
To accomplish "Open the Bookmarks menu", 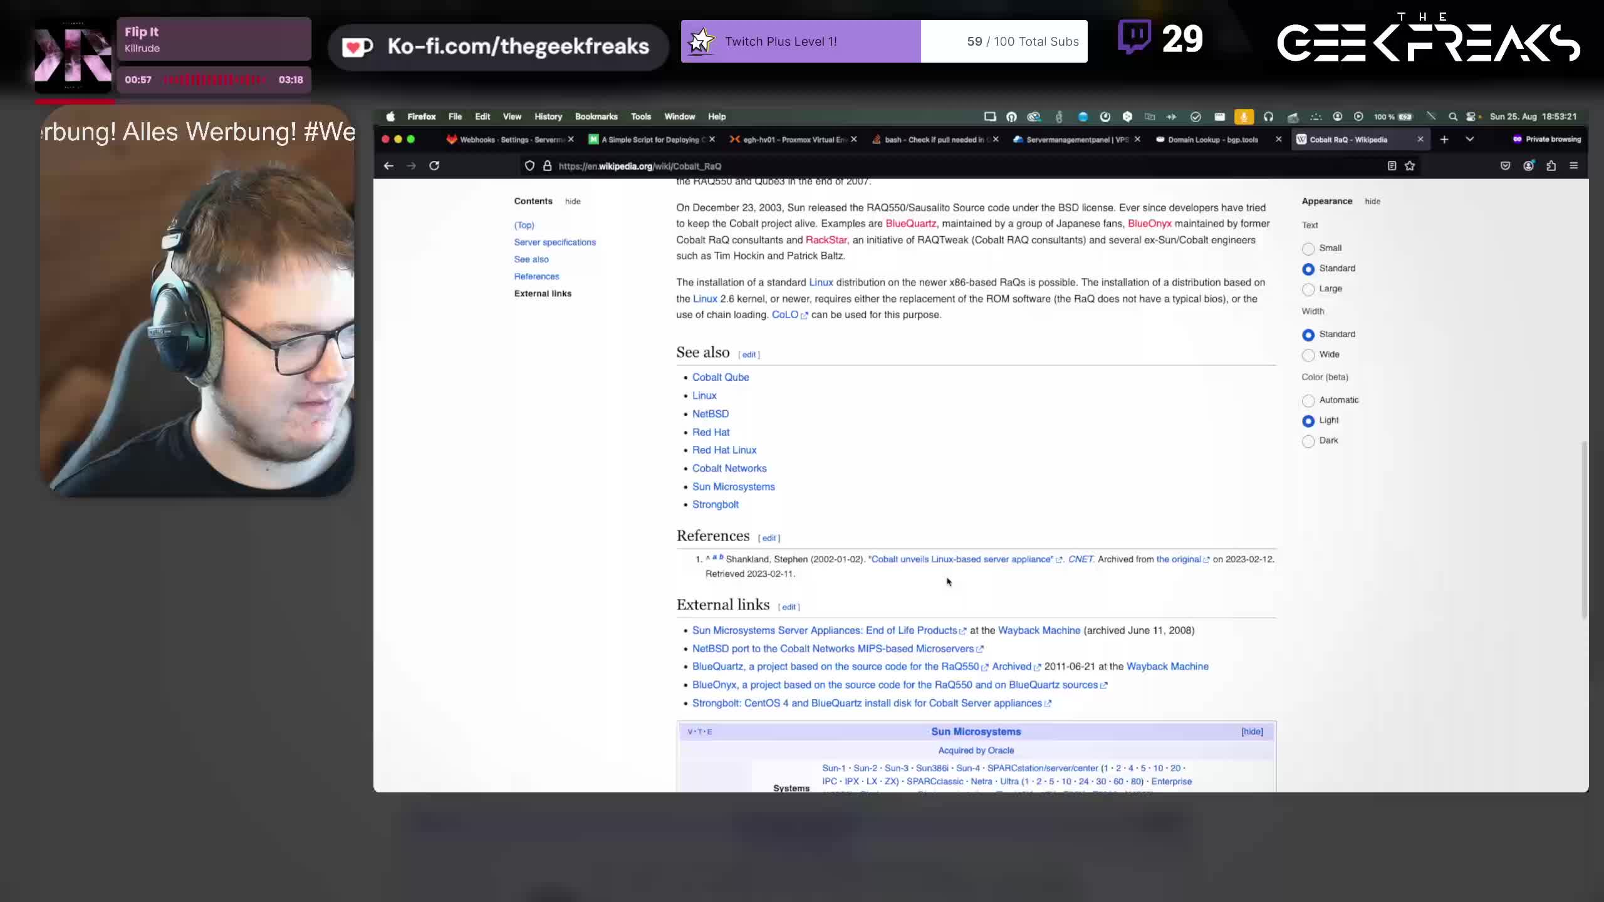I will coord(596,117).
